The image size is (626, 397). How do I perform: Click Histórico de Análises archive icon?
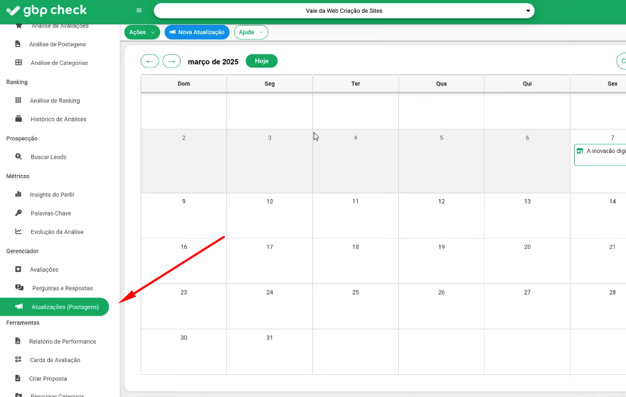(x=18, y=119)
